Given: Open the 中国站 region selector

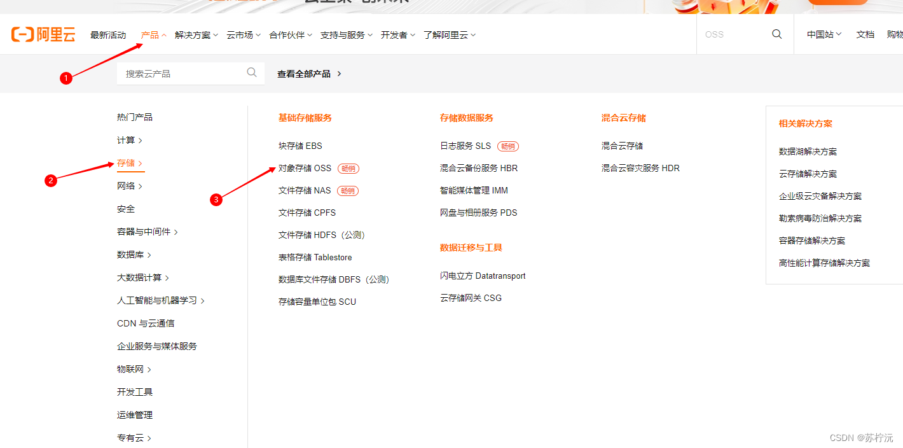Looking at the screenshot, I should (824, 34).
